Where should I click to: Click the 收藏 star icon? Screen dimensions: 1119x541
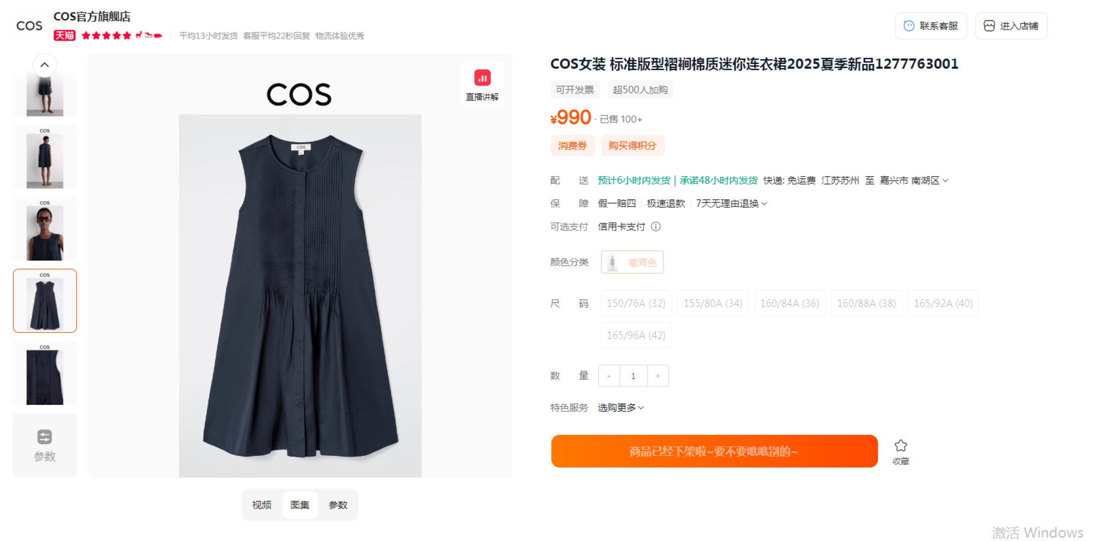pos(901,446)
